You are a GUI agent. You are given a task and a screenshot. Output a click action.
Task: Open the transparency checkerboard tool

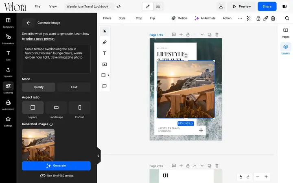[x=249, y=18]
